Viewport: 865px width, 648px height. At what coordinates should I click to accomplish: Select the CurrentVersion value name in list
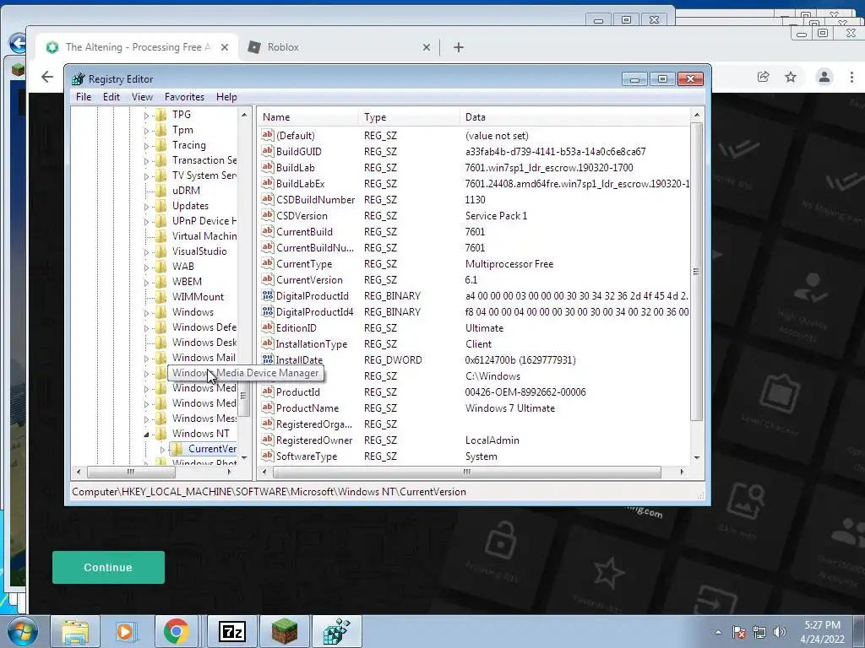(x=309, y=280)
